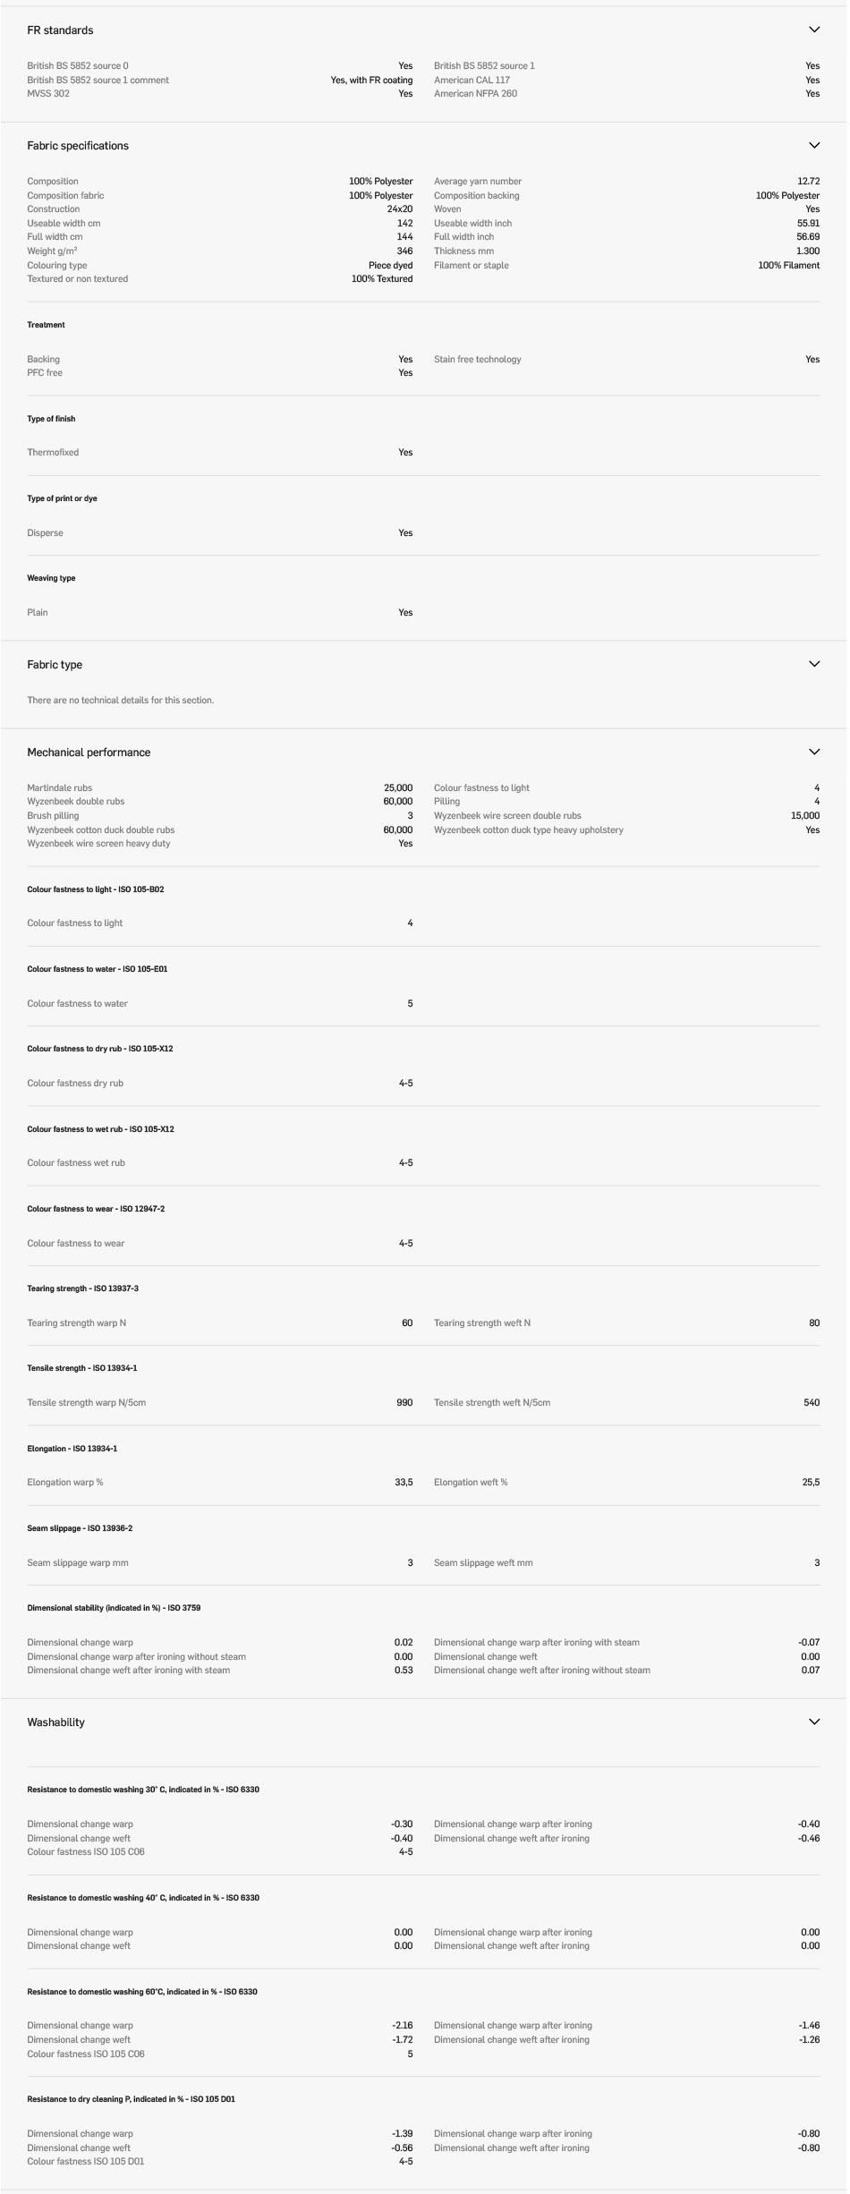The height and width of the screenshot is (2194, 850).
Task: Collapse the Fabric specifications chevron
Action: point(813,145)
